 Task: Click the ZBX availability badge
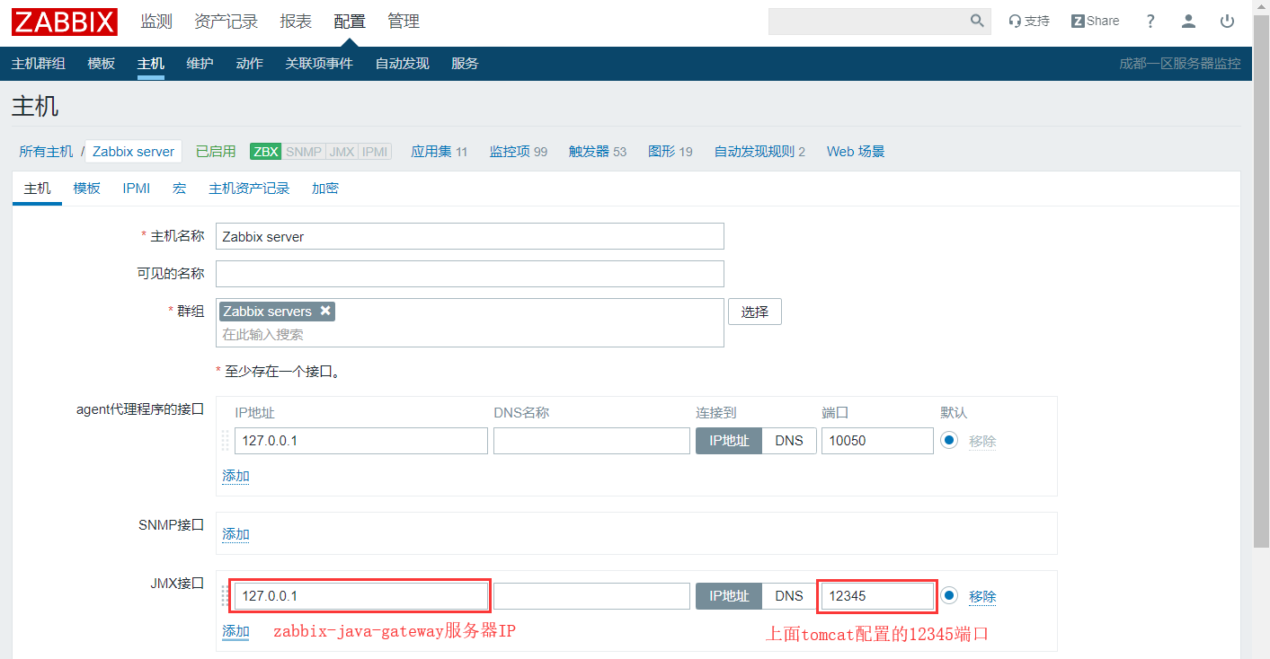click(x=266, y=152)
